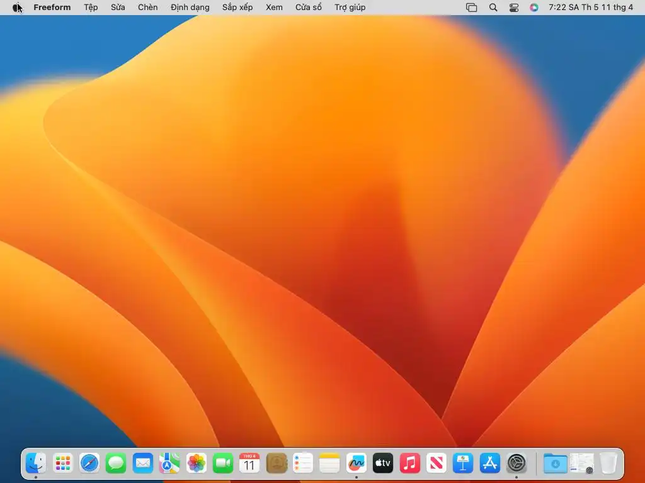The width and height of the screenshot is (645, 483).
Task: Launch Maps from the Dock
Action: coord(169,464)
